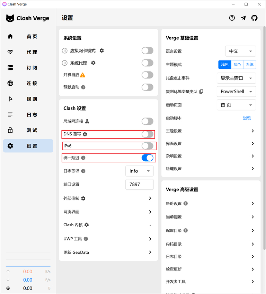Image resolution: width=266 pixels, height=294 pixels.
Task: Click the network icon beside 局域网连接
Action: coord(87,121)
